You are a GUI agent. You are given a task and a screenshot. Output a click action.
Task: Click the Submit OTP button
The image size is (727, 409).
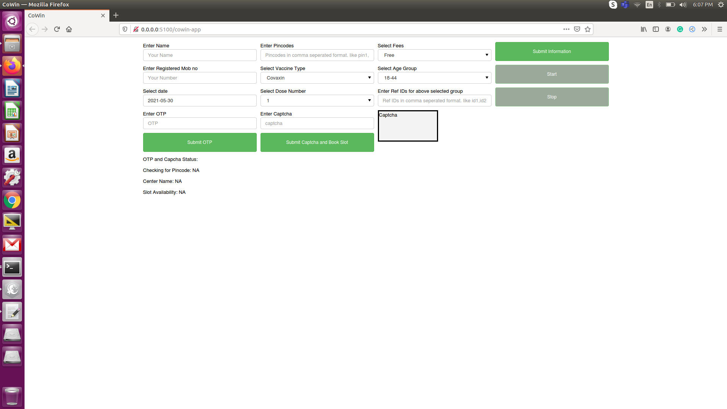(x=200, y=142)
